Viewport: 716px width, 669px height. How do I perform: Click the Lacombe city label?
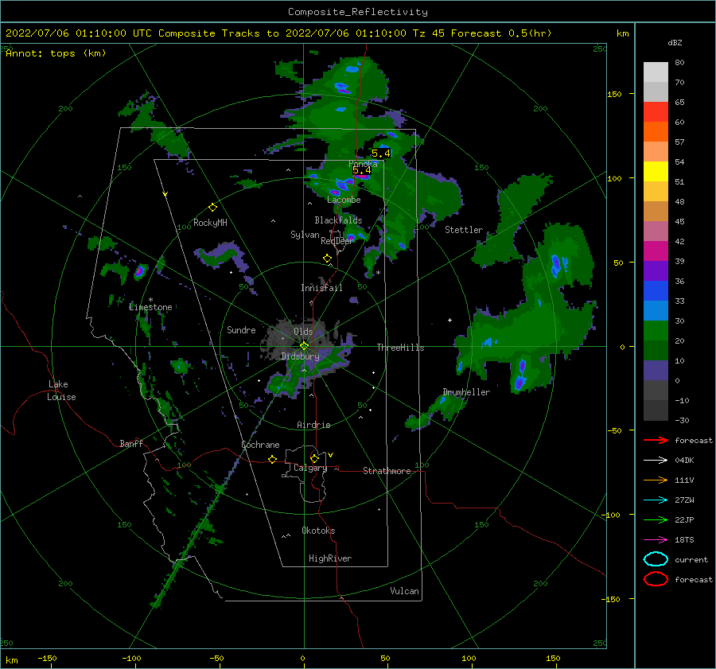tap(344, 200)
